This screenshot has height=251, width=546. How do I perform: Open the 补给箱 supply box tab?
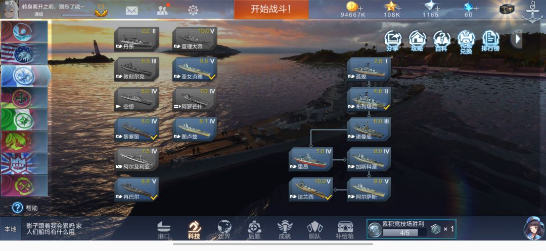[345, 230]
